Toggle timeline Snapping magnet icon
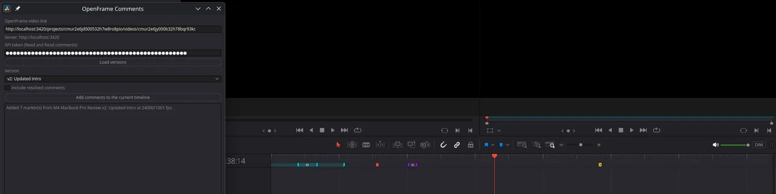The height and width of the screenshot is (194, 776). point(443,145)
